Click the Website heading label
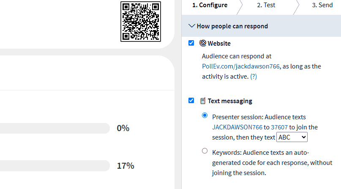 [x=219, y=44]
